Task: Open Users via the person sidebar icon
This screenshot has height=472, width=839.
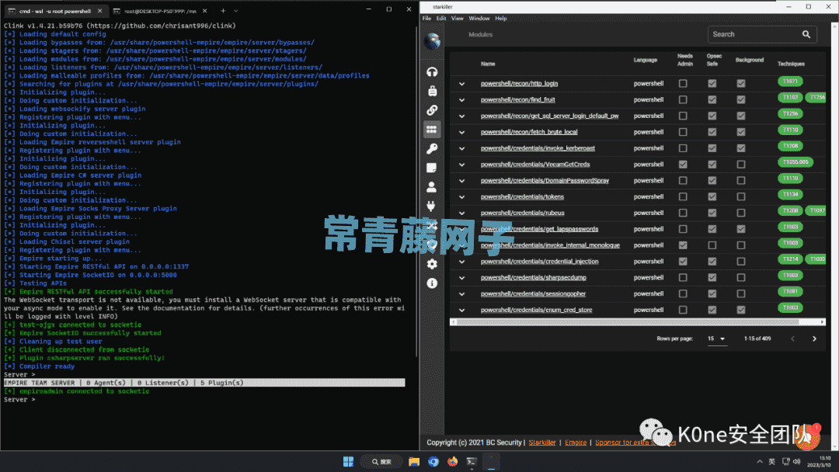Action: pyautogui.click(x=432, y=187)
